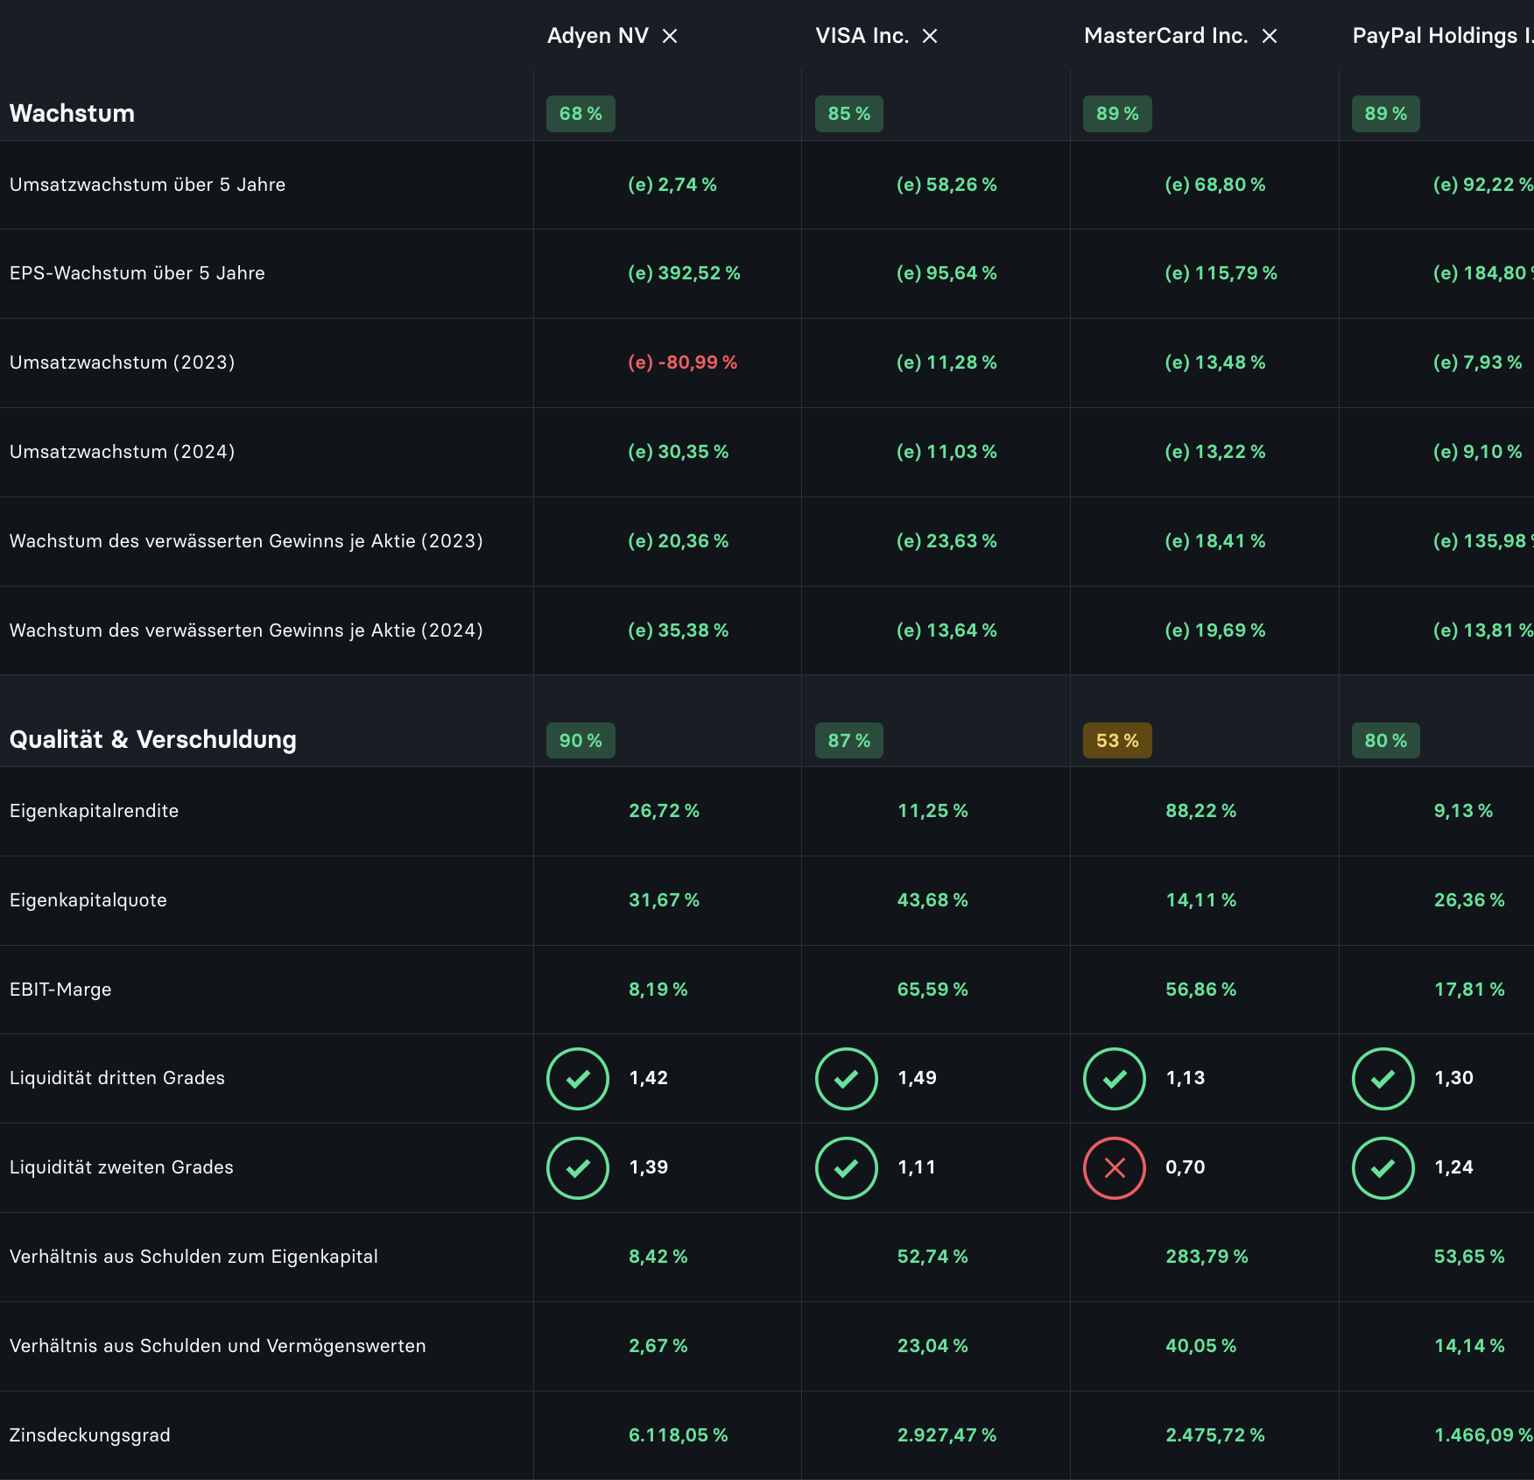Click VISA's 85 % Wachstum score badge
1534x1480 pixels.
point(849,114)
